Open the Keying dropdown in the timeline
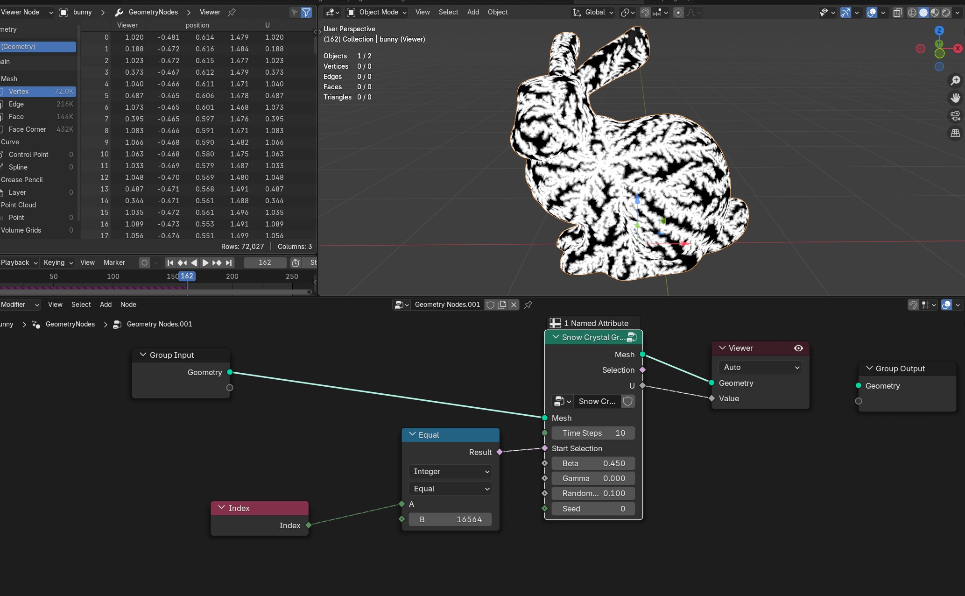The image size is (965, 596). tap(58, 263)
